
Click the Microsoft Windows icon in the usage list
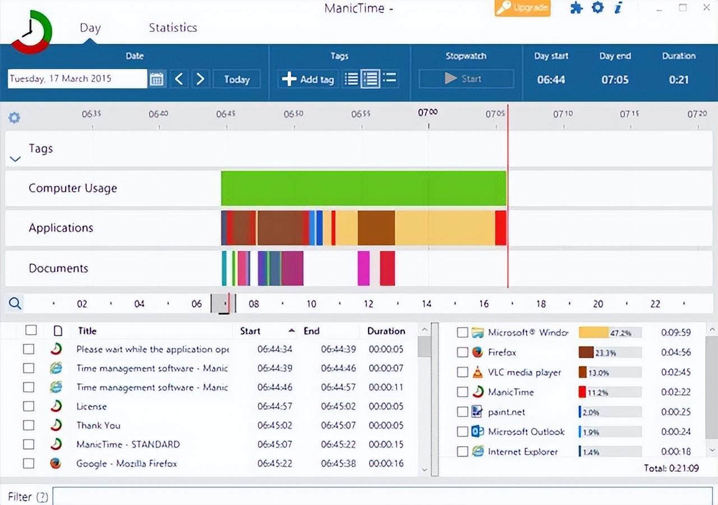pyautogui.click(x=477, y=333)
